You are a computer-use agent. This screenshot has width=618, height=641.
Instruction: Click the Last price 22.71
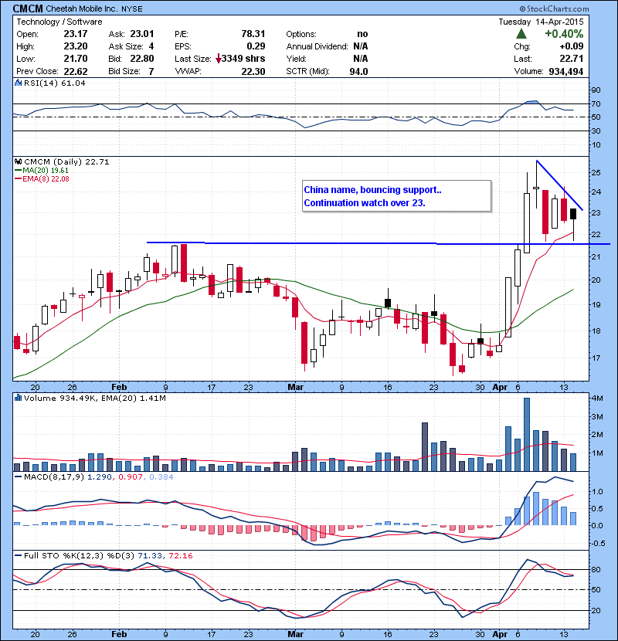[x=572, y=59]
